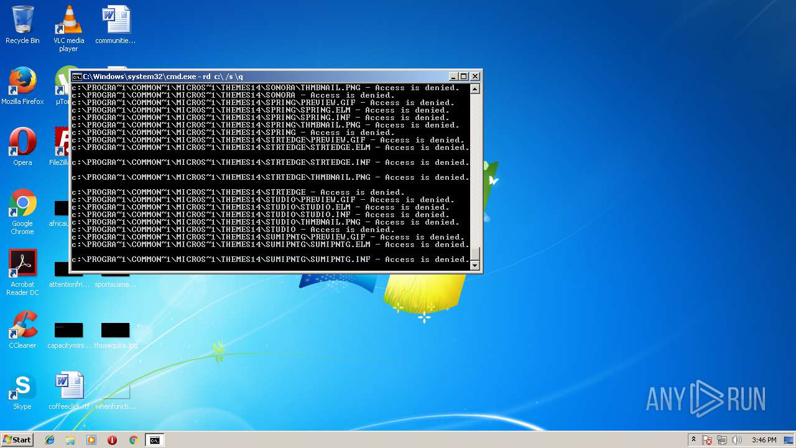Select the cmd.exe taskbar button
The image size is (796, 448).
point(154,440)
